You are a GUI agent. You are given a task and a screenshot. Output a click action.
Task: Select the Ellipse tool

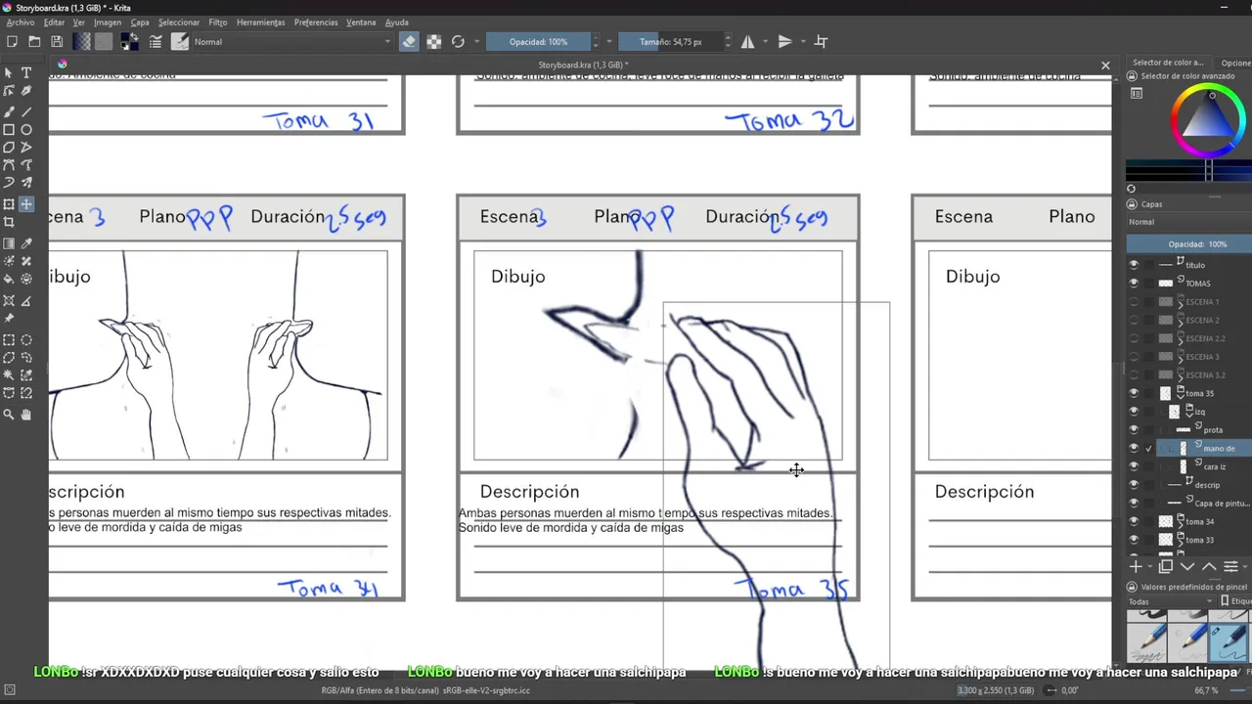point(26,130)
